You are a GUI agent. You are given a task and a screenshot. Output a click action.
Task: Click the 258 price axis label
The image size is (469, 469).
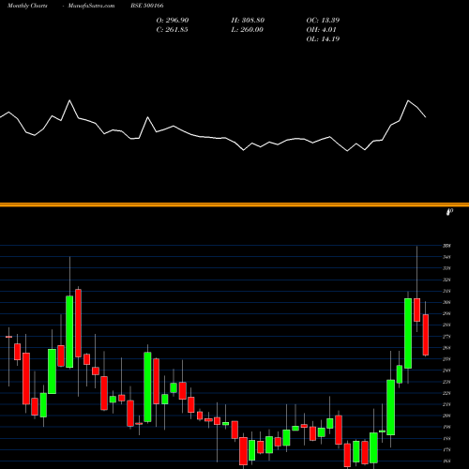click(x=446, y=359)
